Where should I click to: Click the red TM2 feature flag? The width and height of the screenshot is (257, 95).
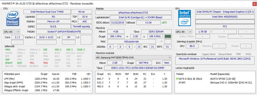coord(45,63)
